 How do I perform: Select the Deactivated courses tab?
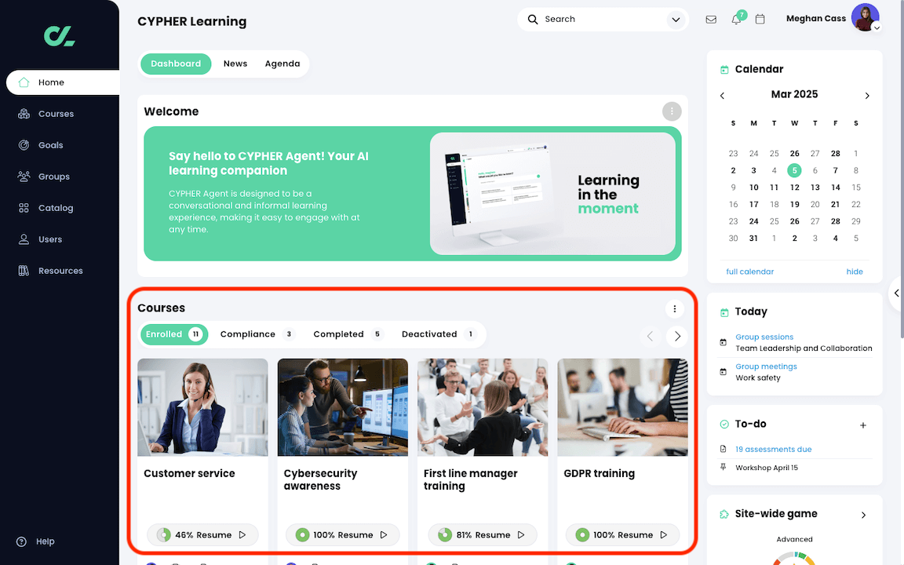(x=439, y=334)
